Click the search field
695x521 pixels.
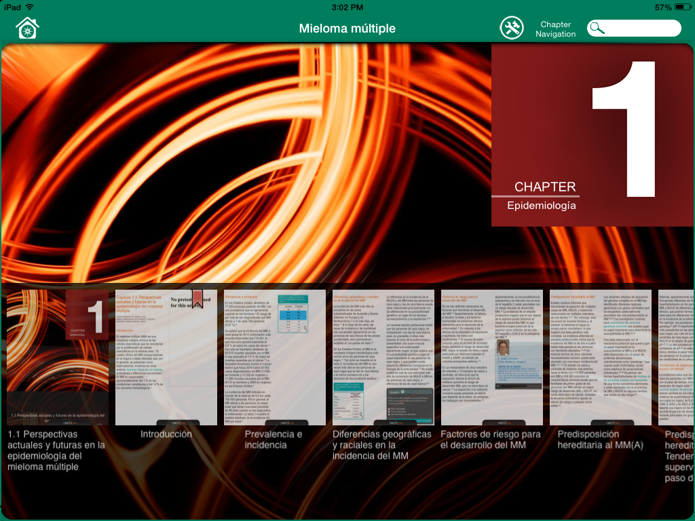click(634, 28)
